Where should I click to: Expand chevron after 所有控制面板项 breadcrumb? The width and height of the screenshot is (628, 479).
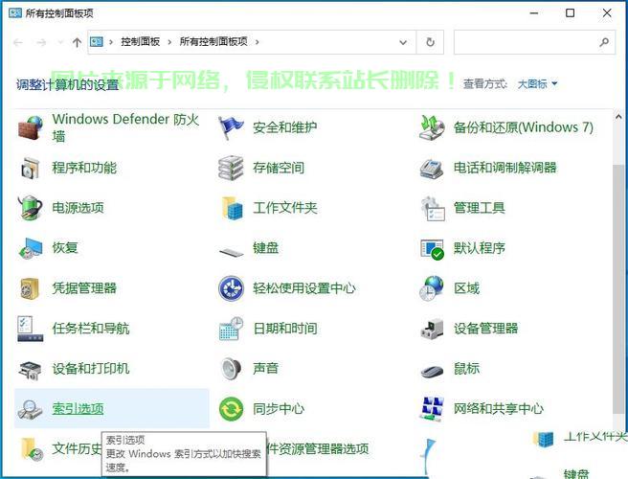[x=257, y=42]
